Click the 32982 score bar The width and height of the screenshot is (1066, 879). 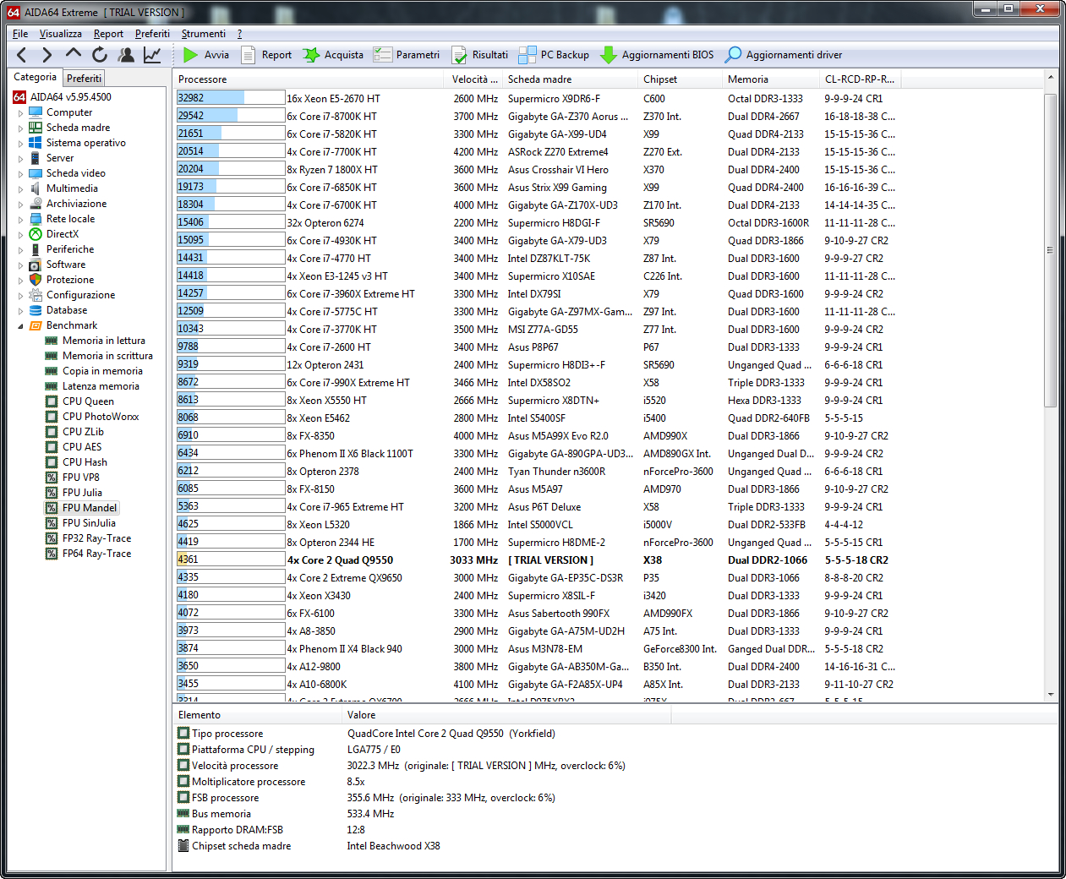[x=230, y=98]
